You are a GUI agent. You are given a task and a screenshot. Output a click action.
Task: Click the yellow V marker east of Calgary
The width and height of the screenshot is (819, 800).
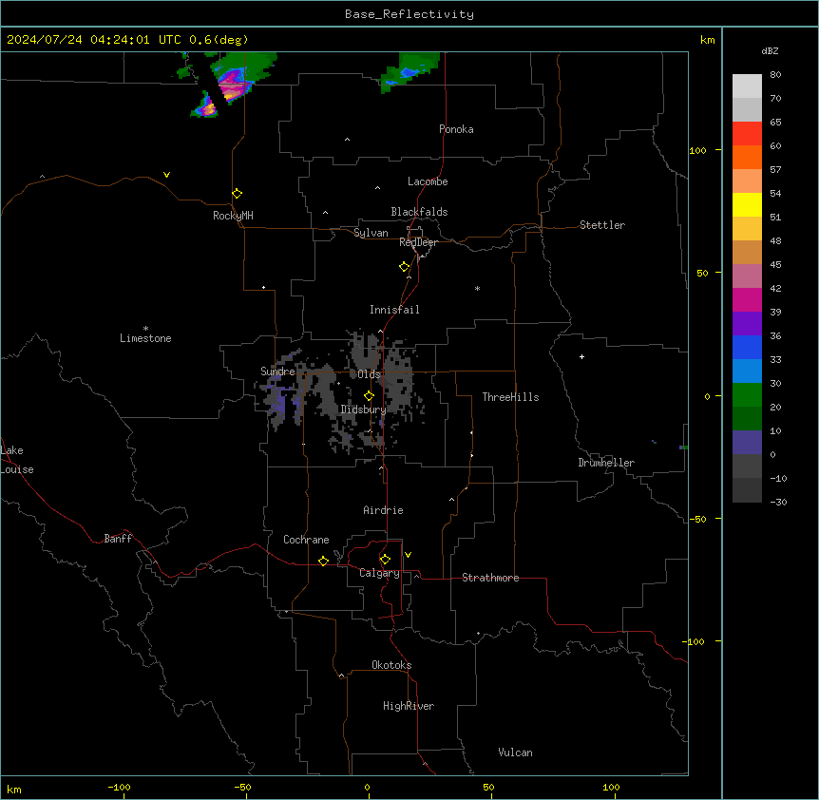(x=408, y=555)
